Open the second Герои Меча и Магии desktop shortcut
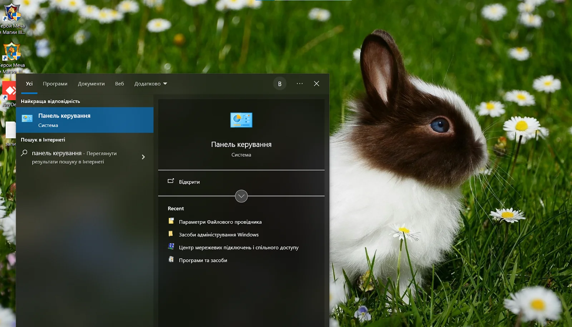Viewport: 572px width, 327px height. pyautogui.click(x=12, y=57)
